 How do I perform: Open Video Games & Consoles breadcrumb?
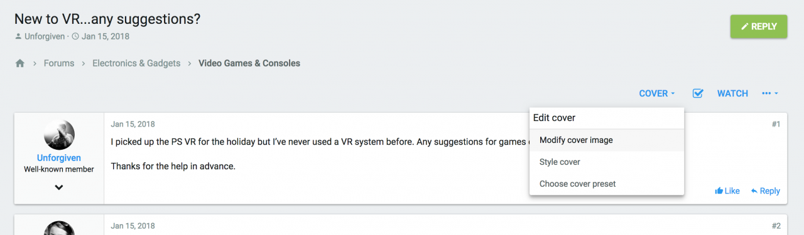tap(249, 63)
